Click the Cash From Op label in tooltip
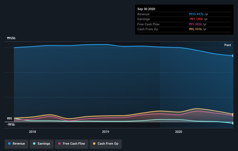This screenshot has width=238, height=151. pos(148,29)
